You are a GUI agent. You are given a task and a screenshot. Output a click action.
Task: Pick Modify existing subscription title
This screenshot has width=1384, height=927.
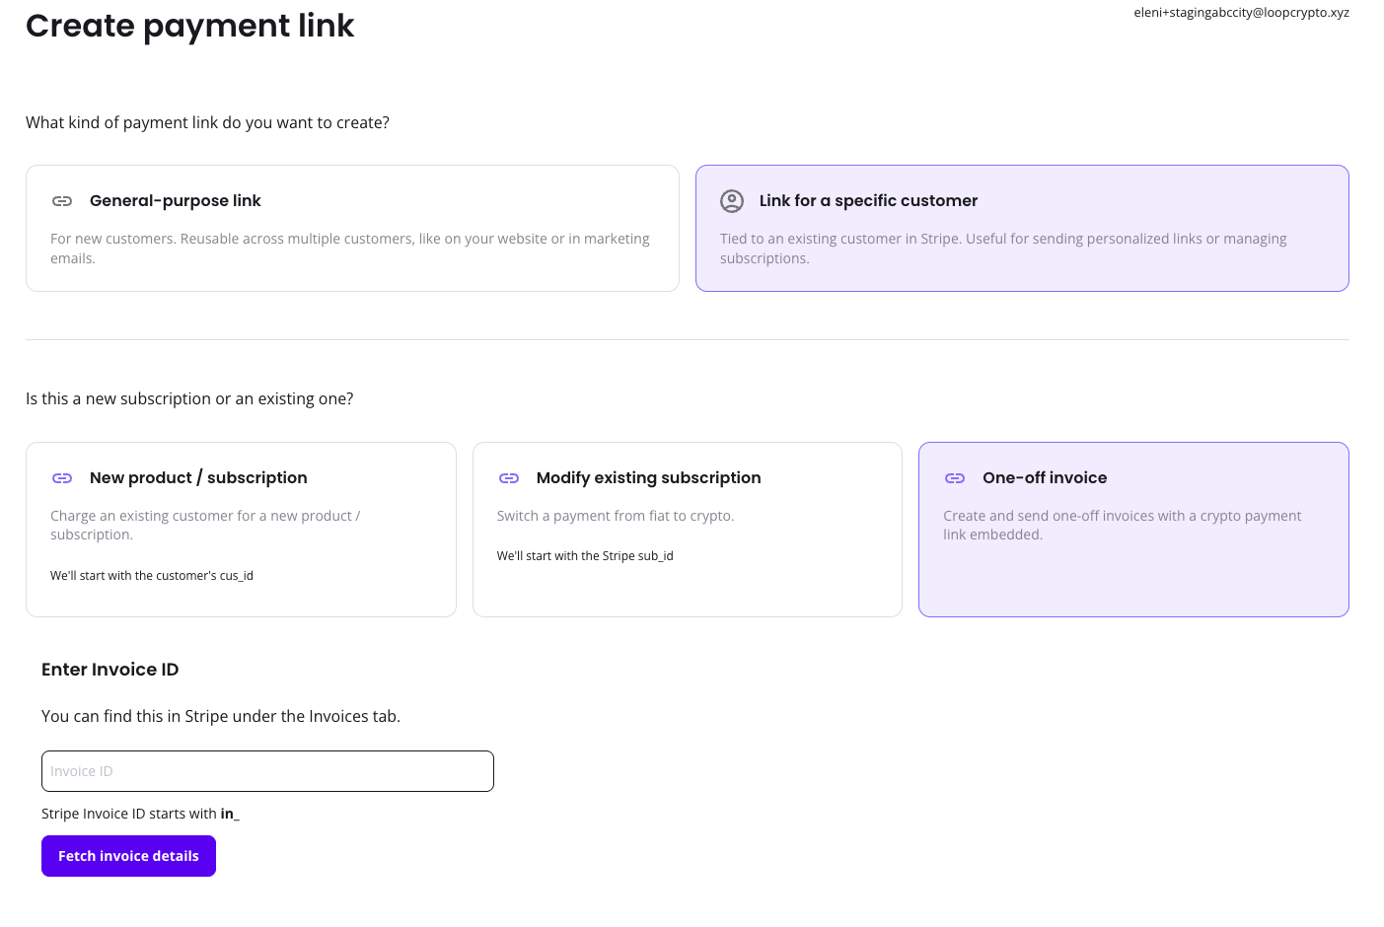tap(648, 478)
